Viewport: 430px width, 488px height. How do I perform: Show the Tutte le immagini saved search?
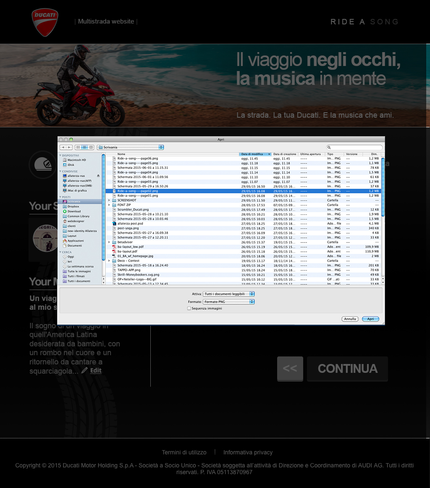coord(79,272)
